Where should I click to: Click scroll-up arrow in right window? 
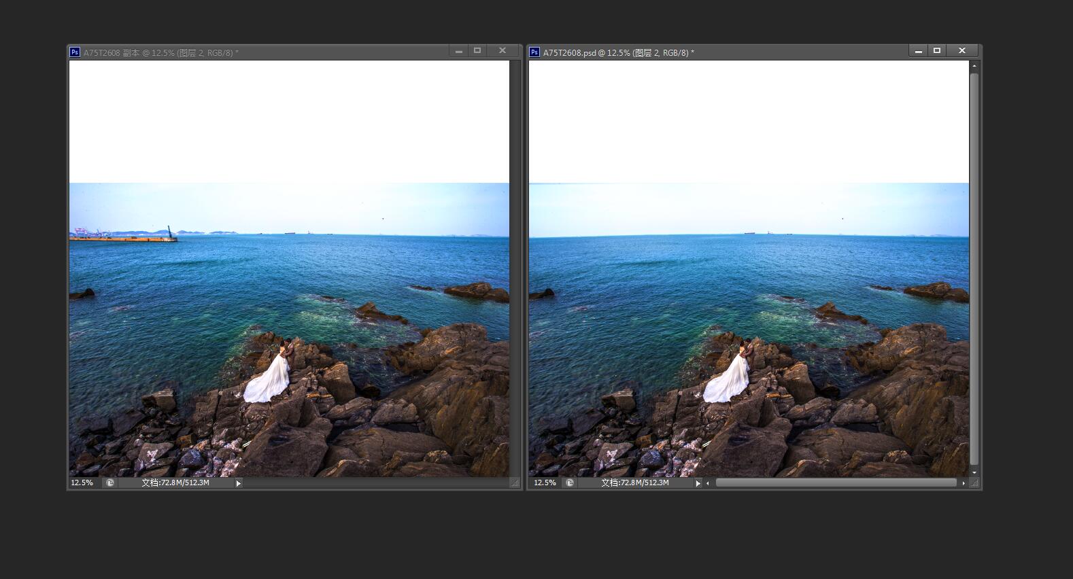pos(974,66)
